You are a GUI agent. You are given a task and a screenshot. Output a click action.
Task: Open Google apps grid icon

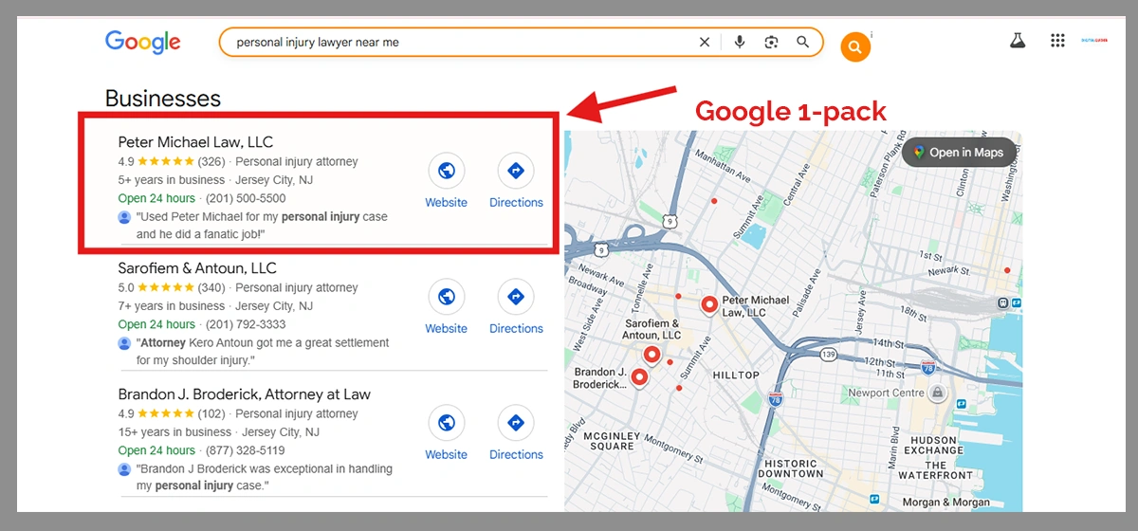click(1058, 41)
